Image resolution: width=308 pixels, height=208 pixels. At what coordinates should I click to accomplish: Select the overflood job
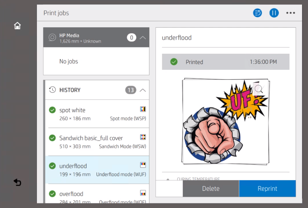click(97, 194)
